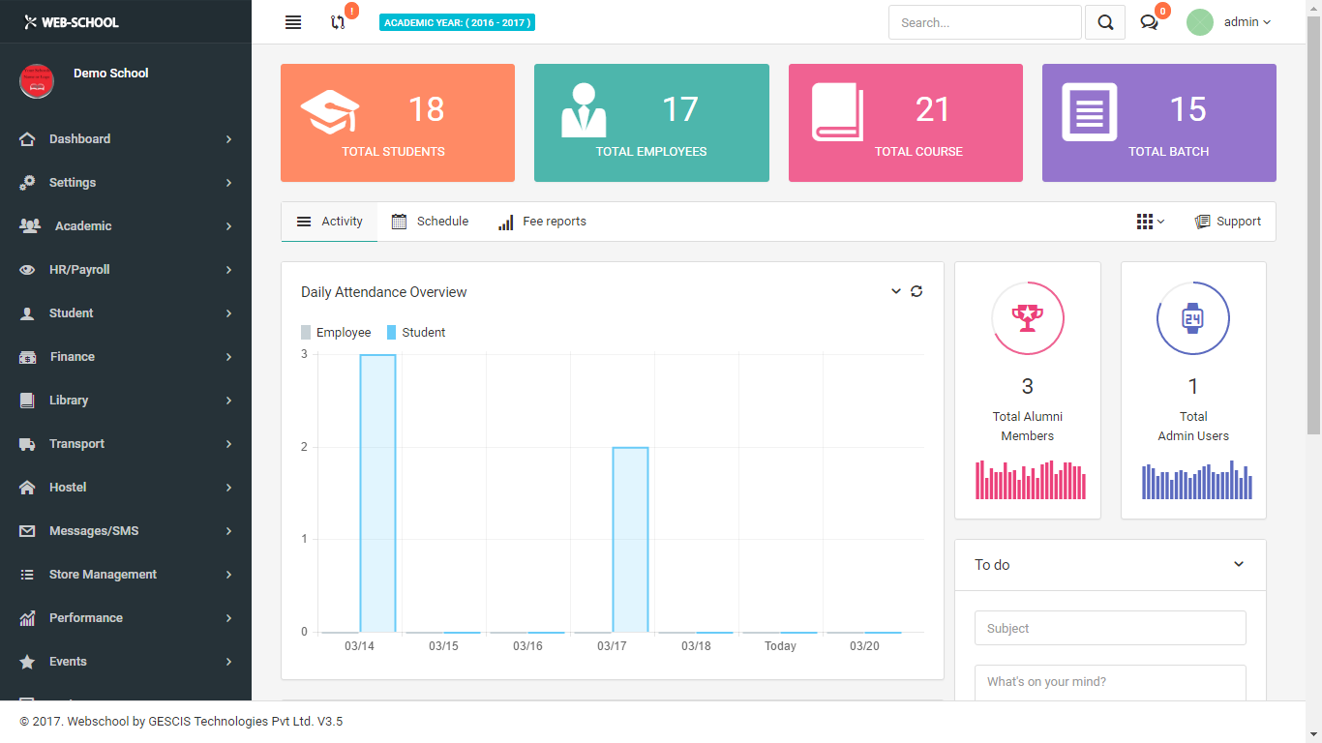The width and height of the screenshot is (1322, 743).
Task: Collapse the To do panel
Action: coord(1238,564)
